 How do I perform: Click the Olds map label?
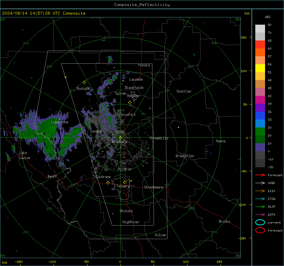pyautogui.click(x=120, y=132)
